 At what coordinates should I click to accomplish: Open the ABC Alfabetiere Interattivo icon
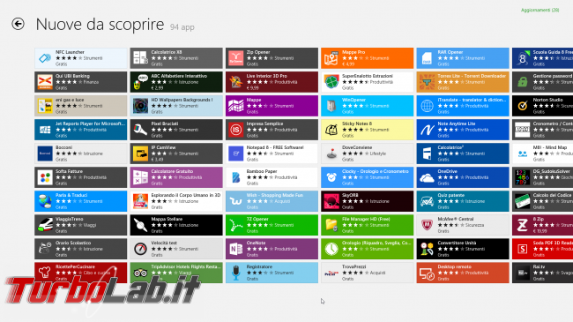click(140, 82)
